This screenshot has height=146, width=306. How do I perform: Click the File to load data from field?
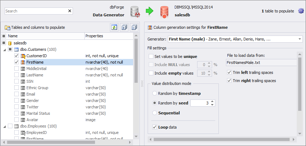(261, 63)
